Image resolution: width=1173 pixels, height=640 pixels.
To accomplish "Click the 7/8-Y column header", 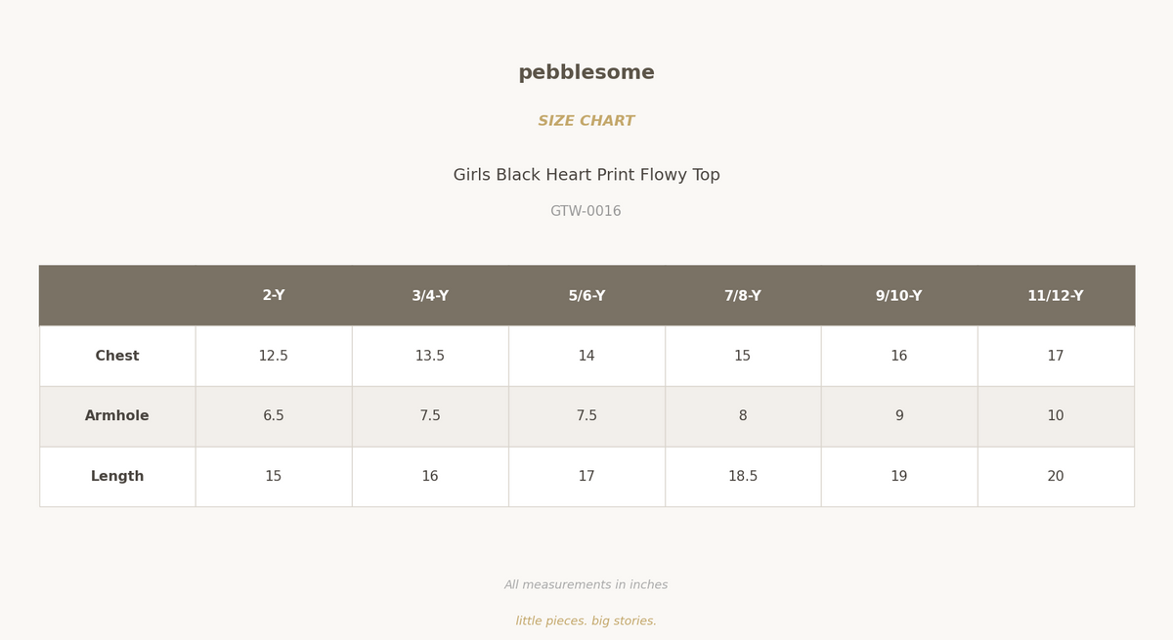I will pos(743,296).
